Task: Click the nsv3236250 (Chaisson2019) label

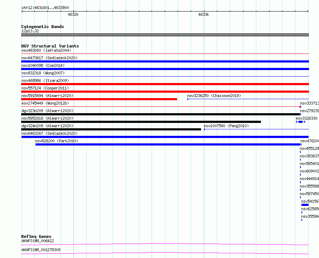Action: 214,96
